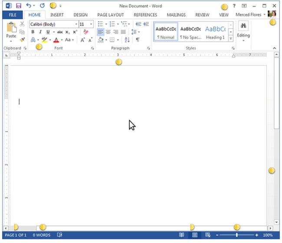Toggle Bold formatting

[33, 32]
